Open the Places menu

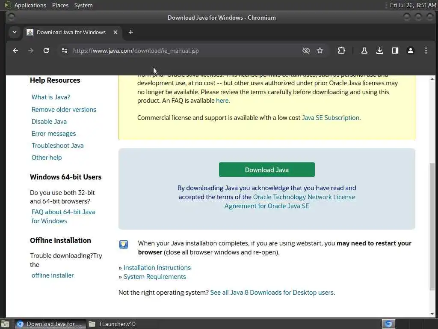coord(60,5)
